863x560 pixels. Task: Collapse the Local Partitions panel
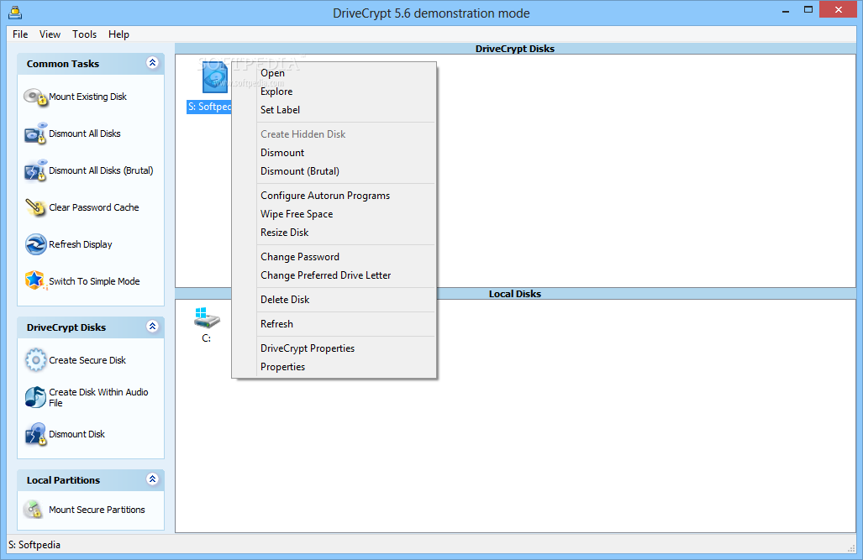click(x=152, y=479)
